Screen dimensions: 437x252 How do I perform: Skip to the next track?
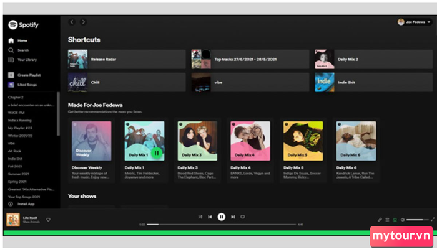pyautogui.click(x=233, y=217)
